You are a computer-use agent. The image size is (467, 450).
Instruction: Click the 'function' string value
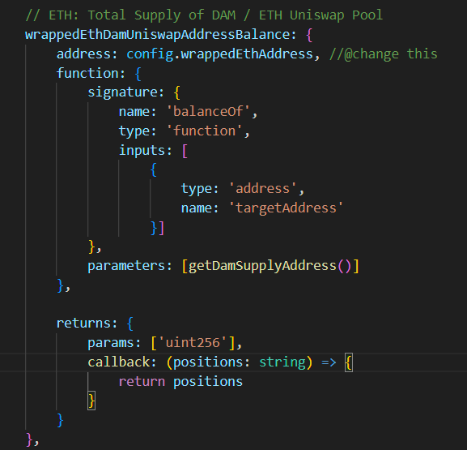[204, 131]
